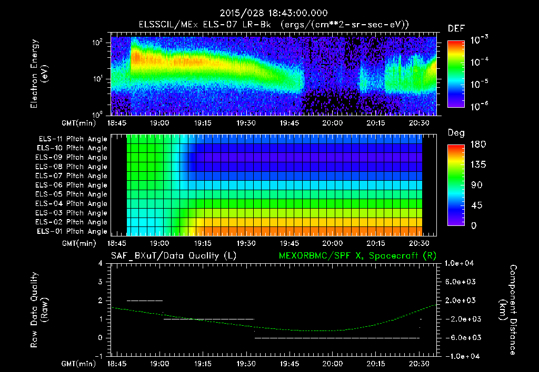This screenshot has height=372, width=539.
Task: Click the 1.0e+04 right axis value
Action: 459,263
